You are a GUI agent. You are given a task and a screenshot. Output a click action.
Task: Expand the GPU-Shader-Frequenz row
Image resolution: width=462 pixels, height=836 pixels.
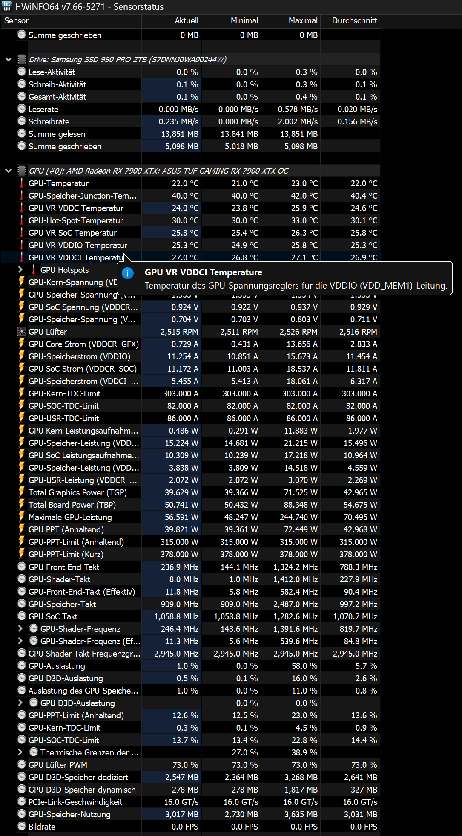20,628
